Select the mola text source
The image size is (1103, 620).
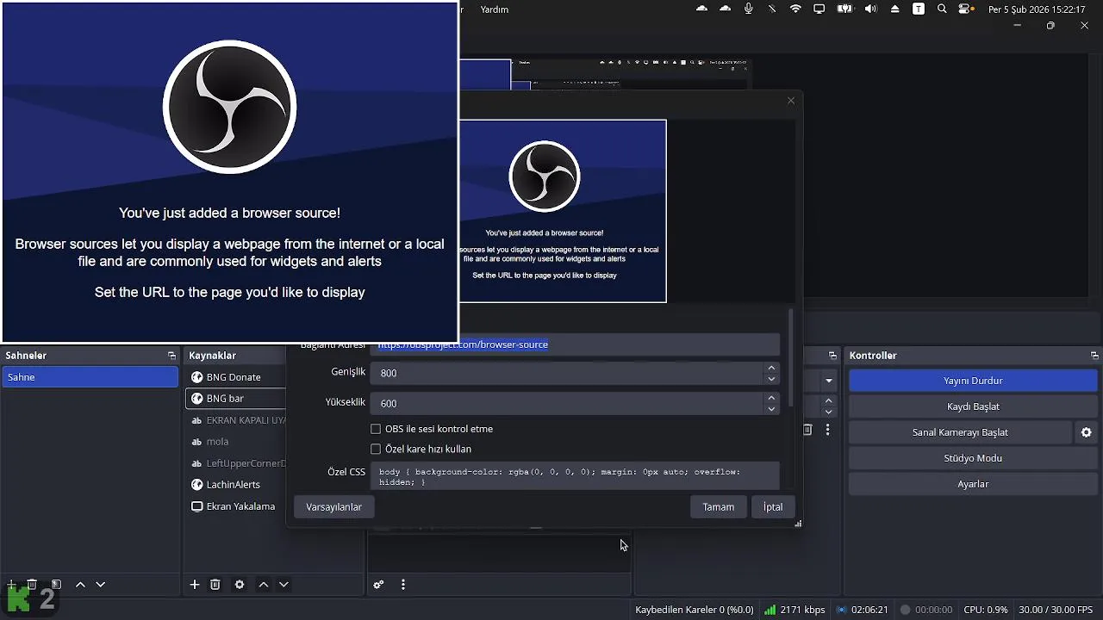235,442
